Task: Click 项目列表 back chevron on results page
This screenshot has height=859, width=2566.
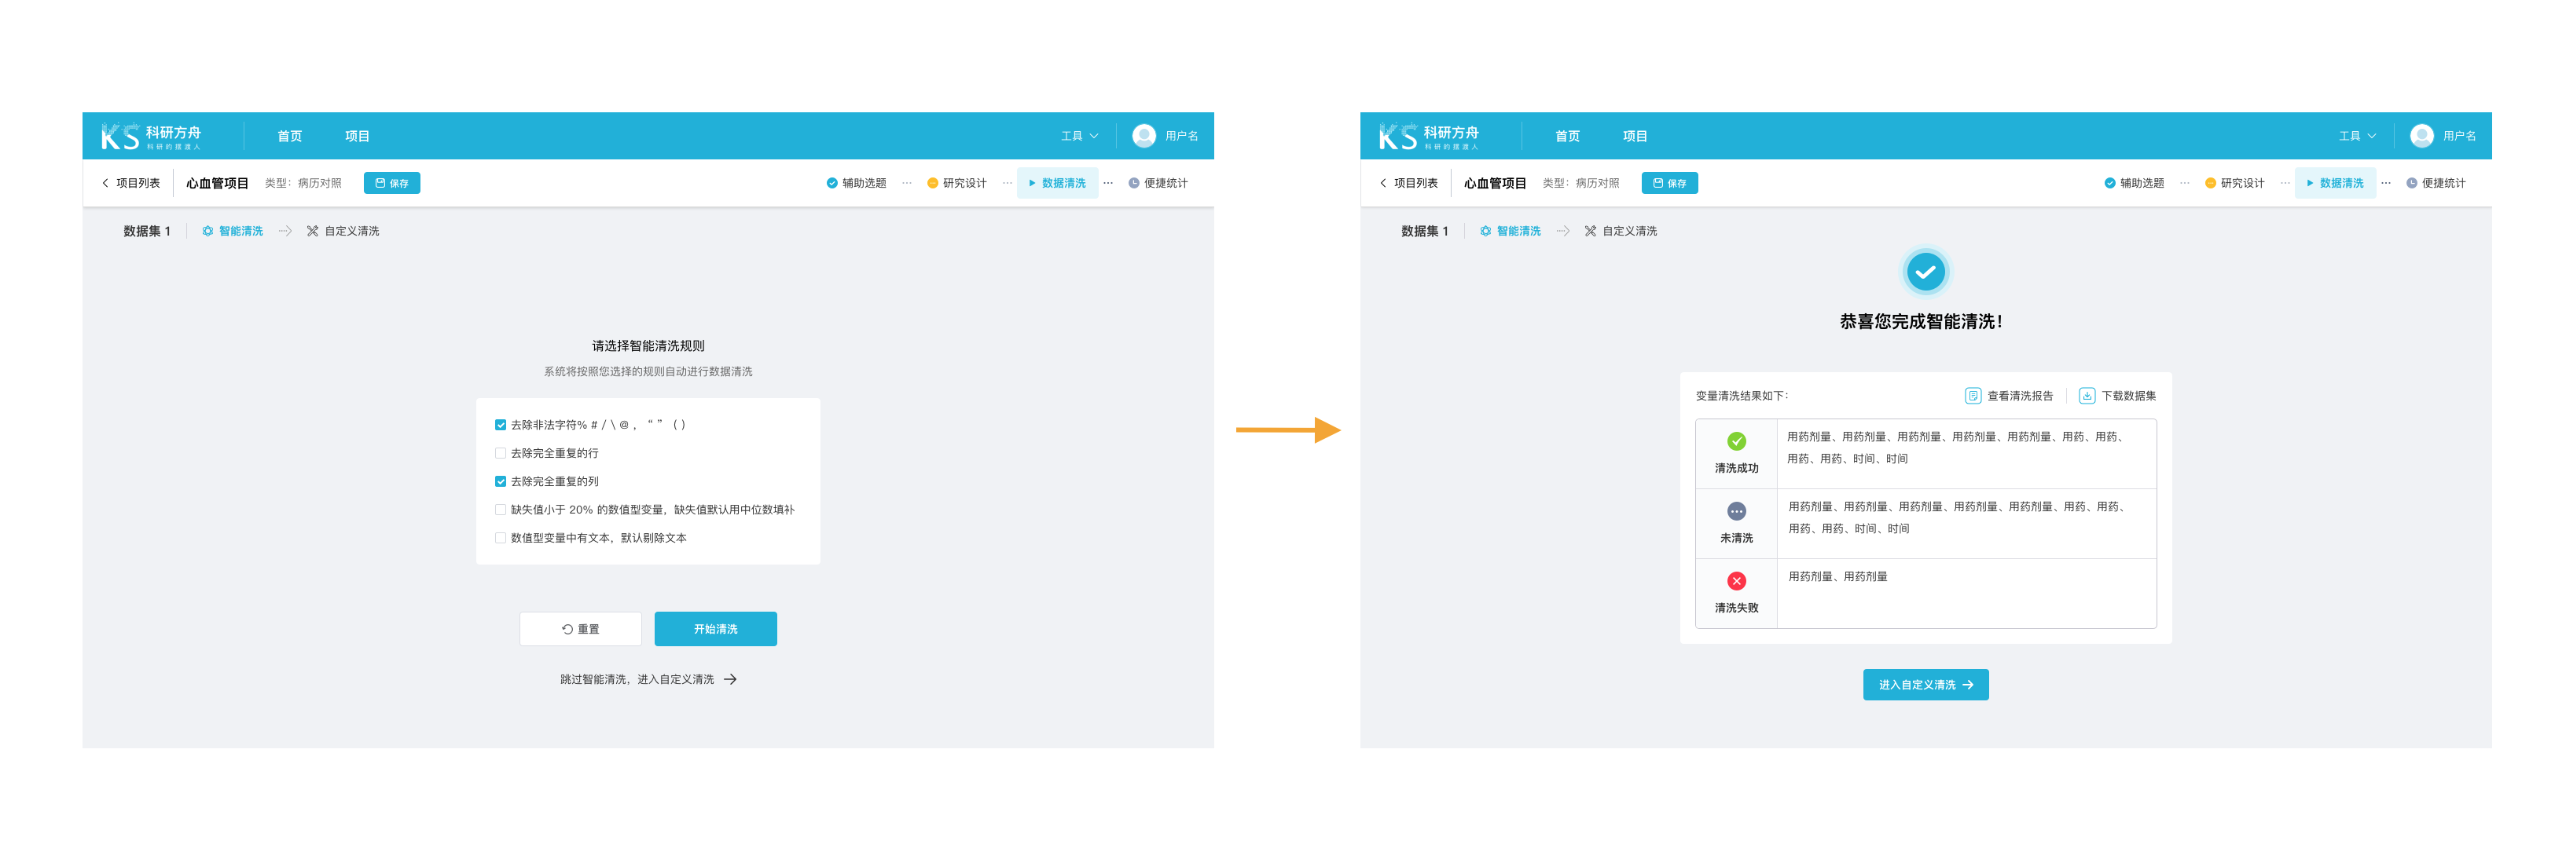Action: 1382,183
